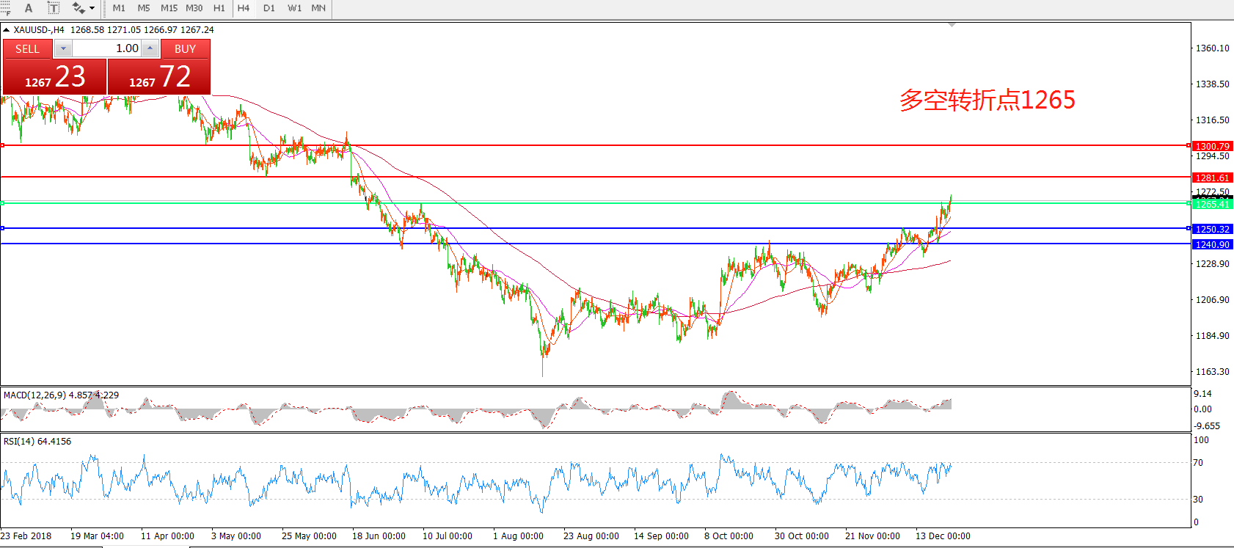Switch to the M1 timeframe
The image size is (1234, 548).
tap(119, 8)
